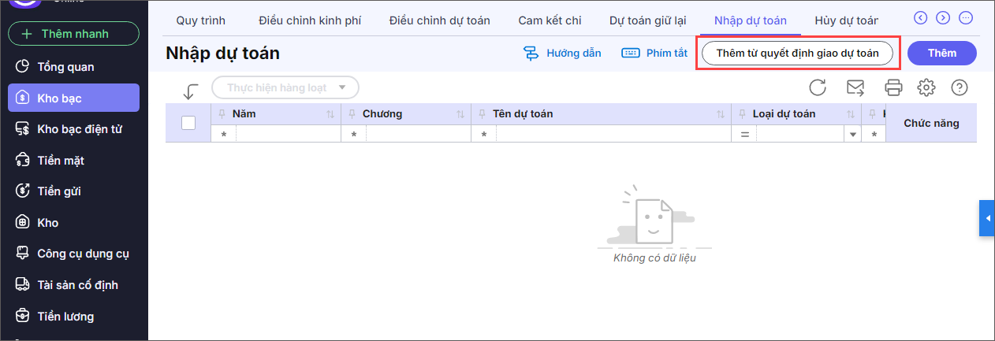995x341 pixels.
Task: Open Loại dự toán filter dropdown arrow
Action: click(852, 135)
